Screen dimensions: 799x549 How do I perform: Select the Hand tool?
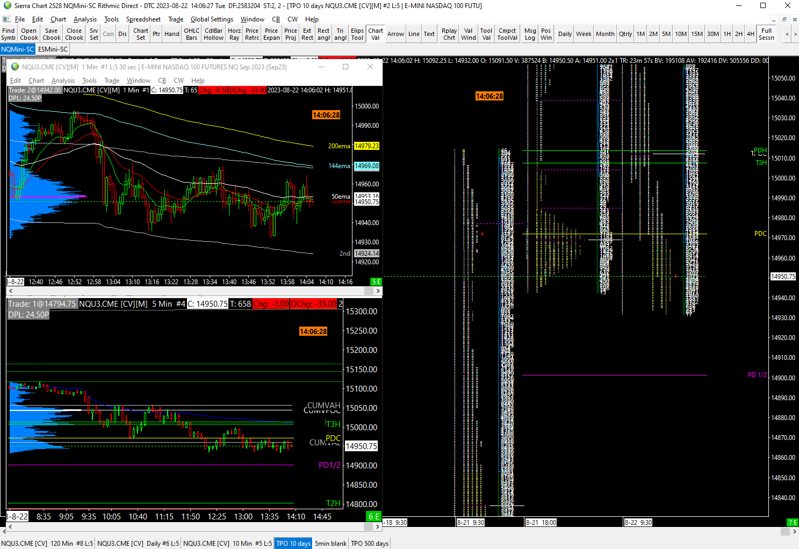[172, 34]
